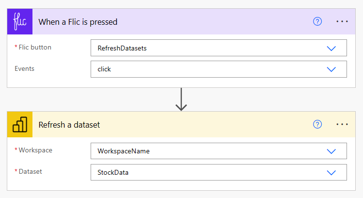This screenshot has width=363, height=198.
Task: Click the Events field label
Action: click(25, 68)
